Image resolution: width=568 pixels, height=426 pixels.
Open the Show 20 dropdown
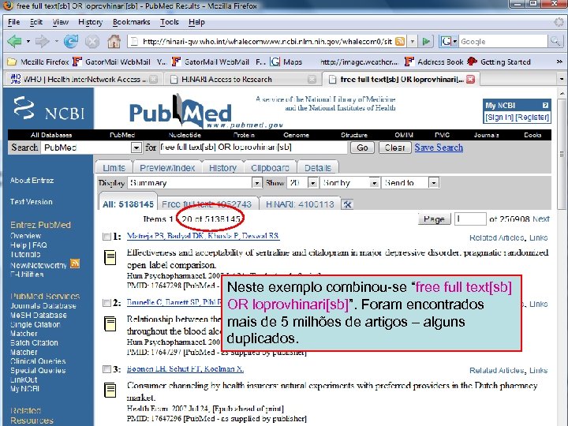312,182
